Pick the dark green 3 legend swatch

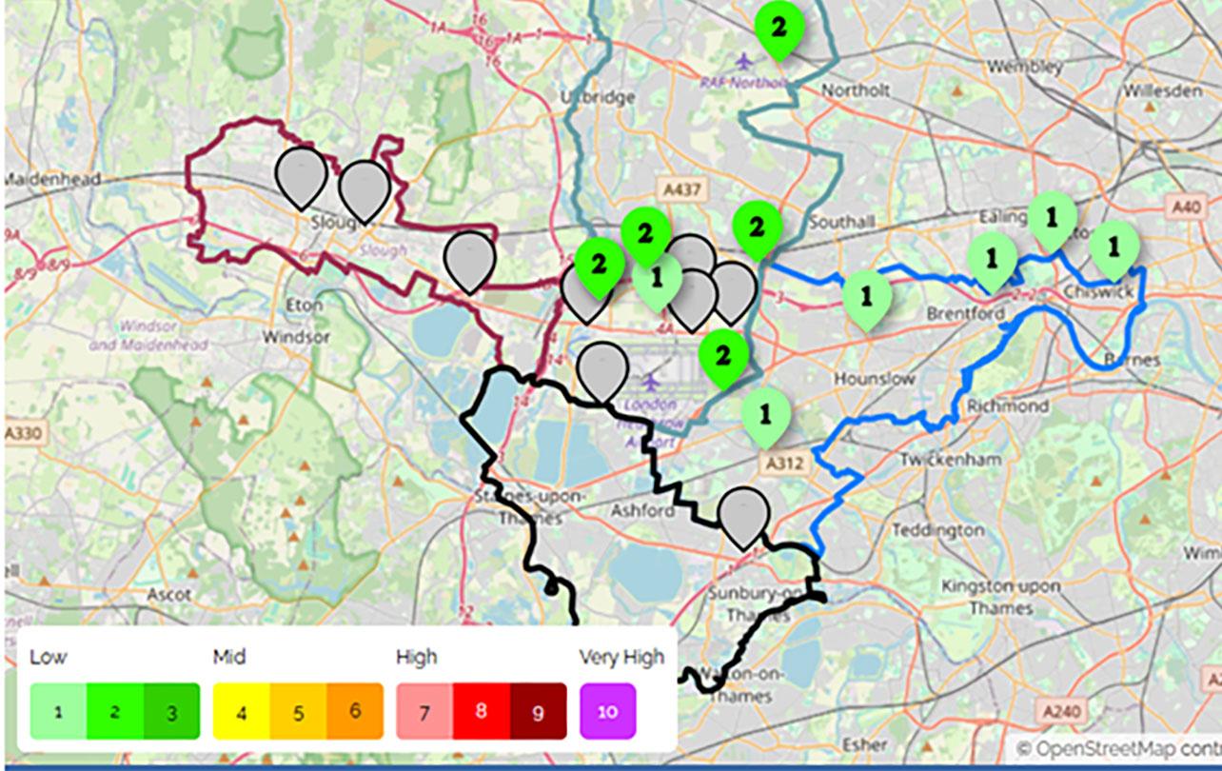tap(172, 711)
